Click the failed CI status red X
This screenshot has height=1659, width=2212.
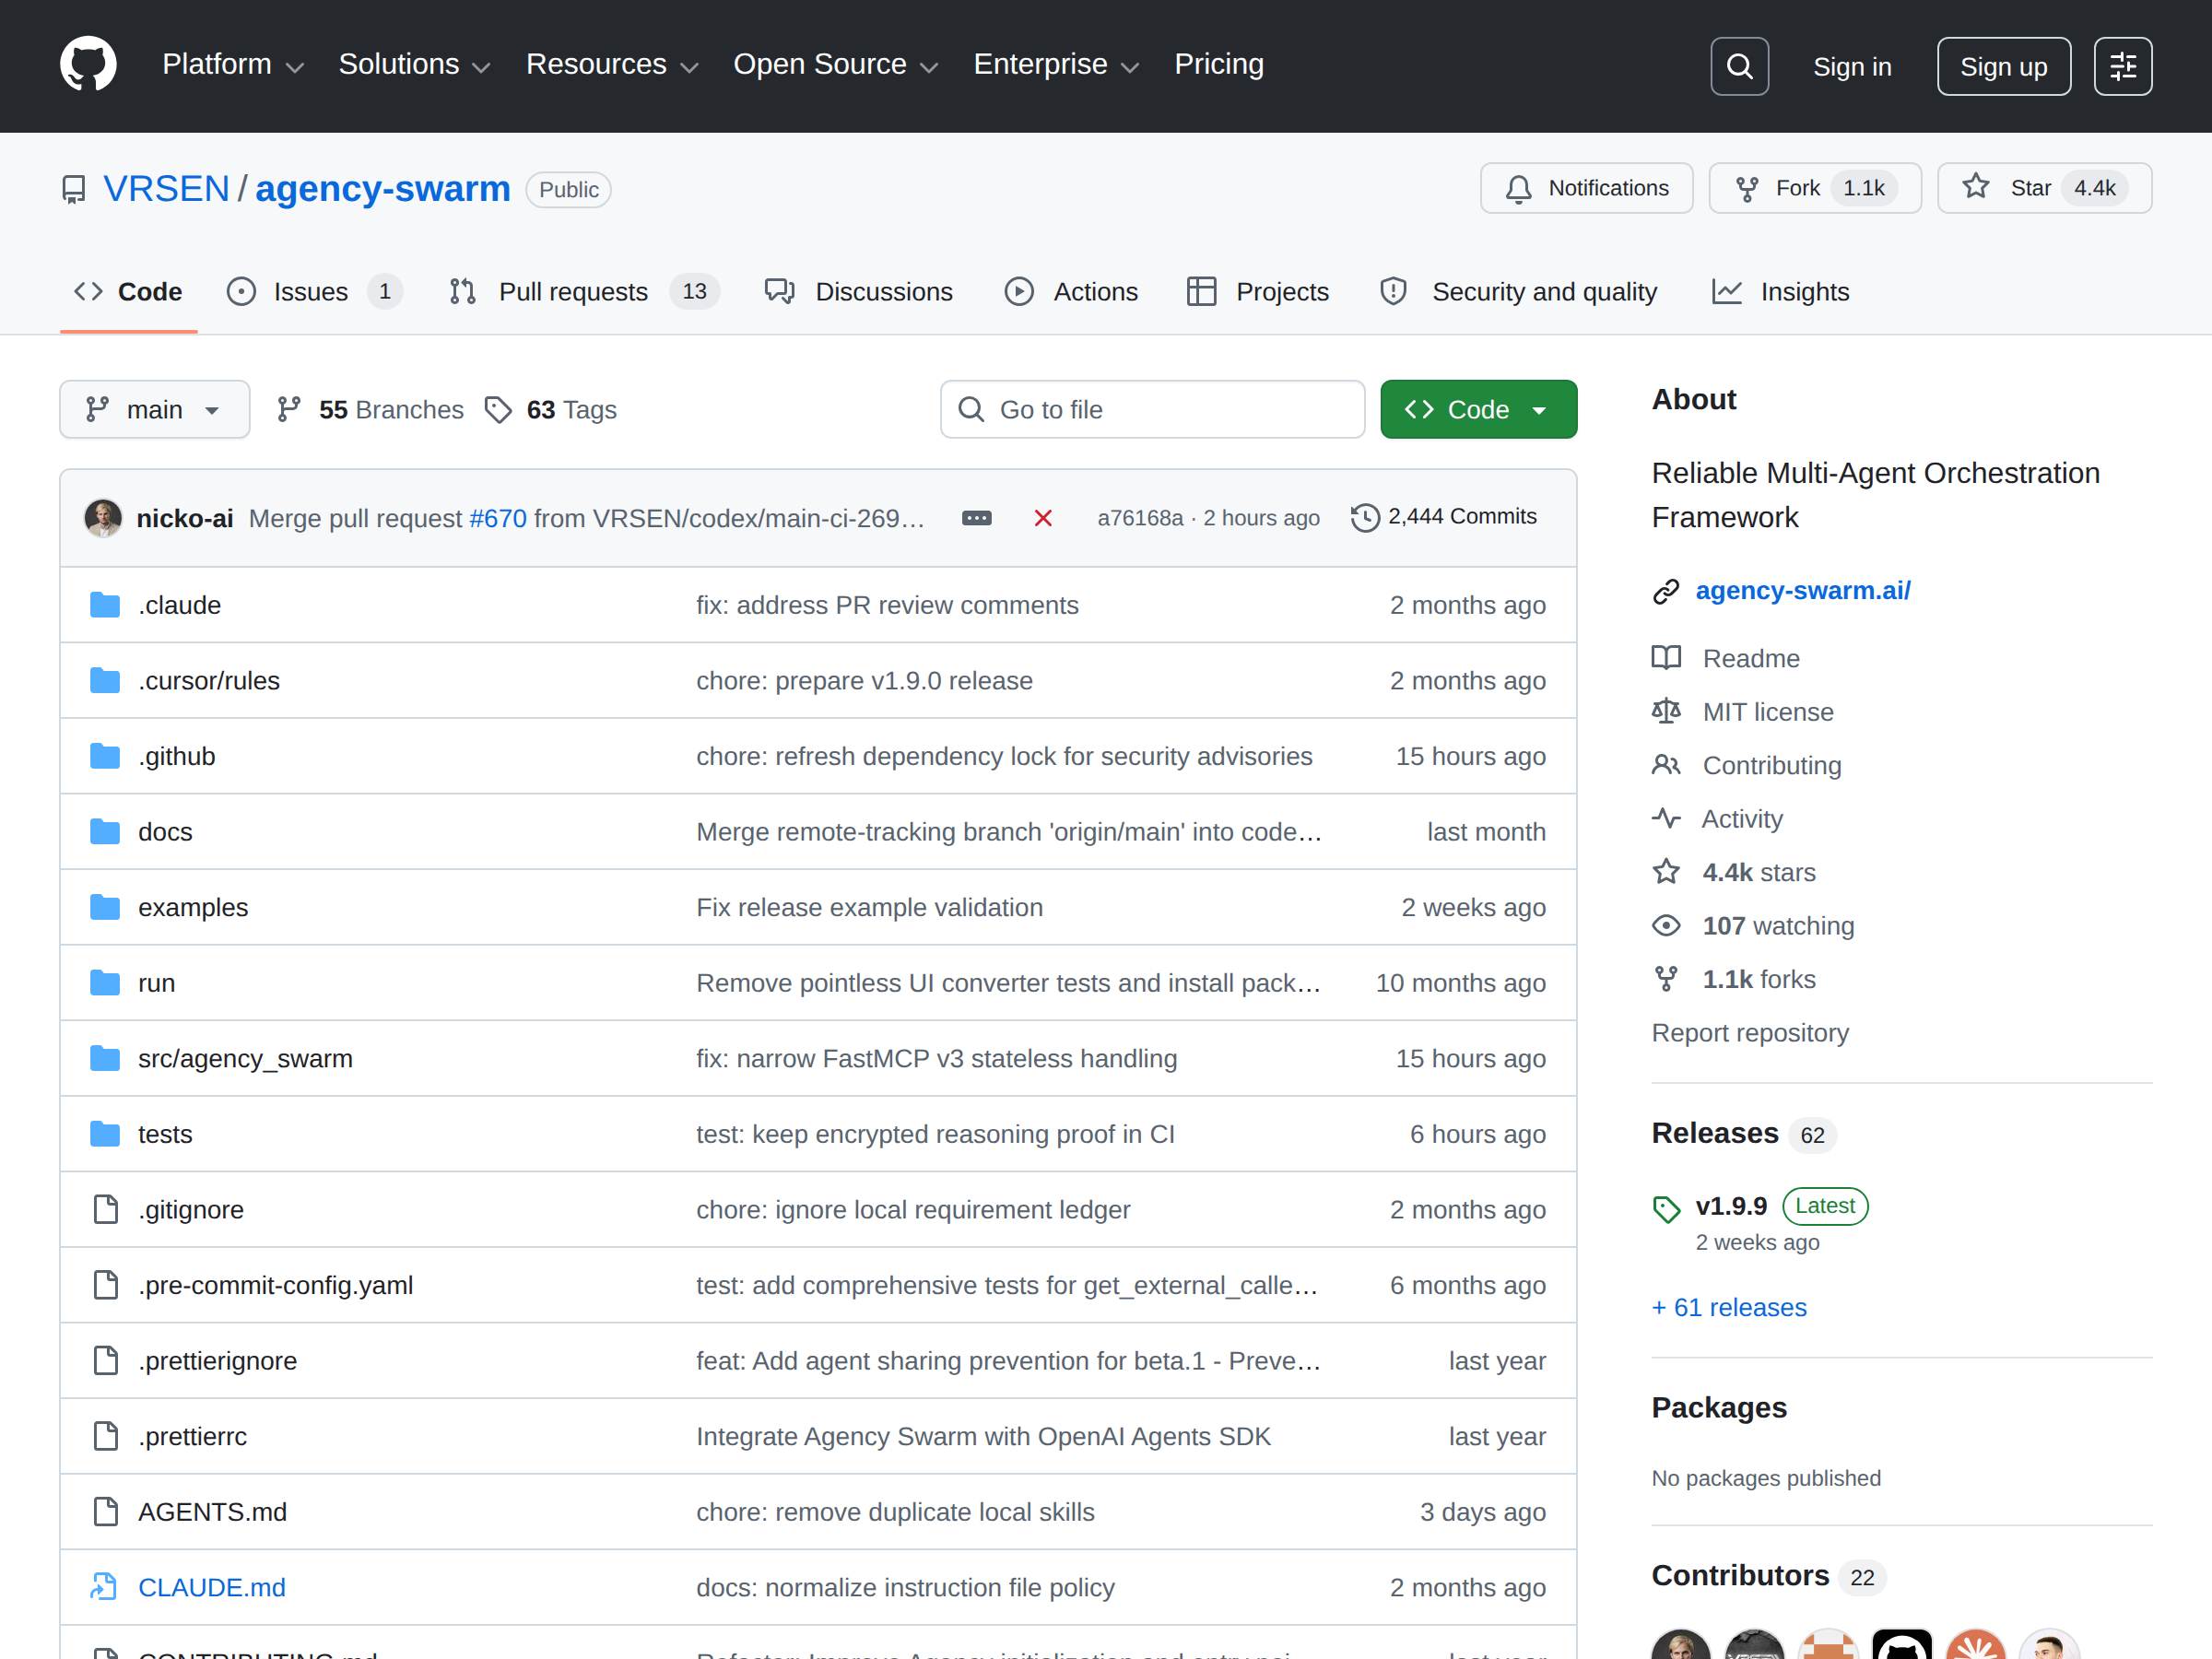1043,518
